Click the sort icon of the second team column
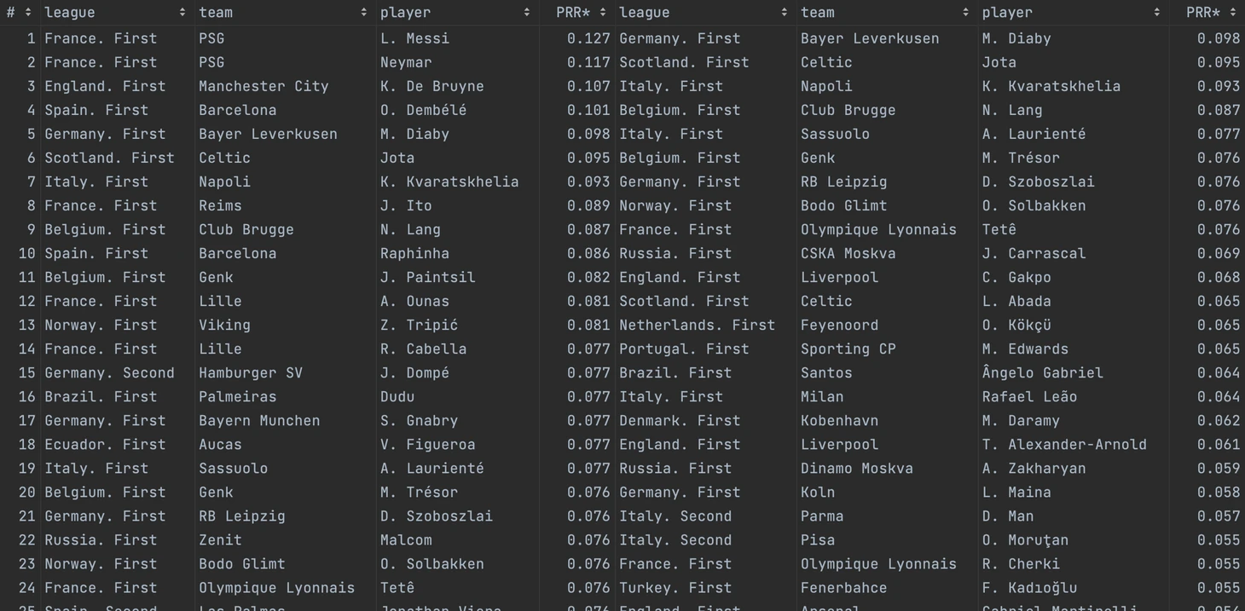This screenshot has height=611, width=1245. [965, 13]
